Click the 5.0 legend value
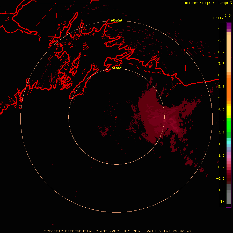 click(221, 98)
